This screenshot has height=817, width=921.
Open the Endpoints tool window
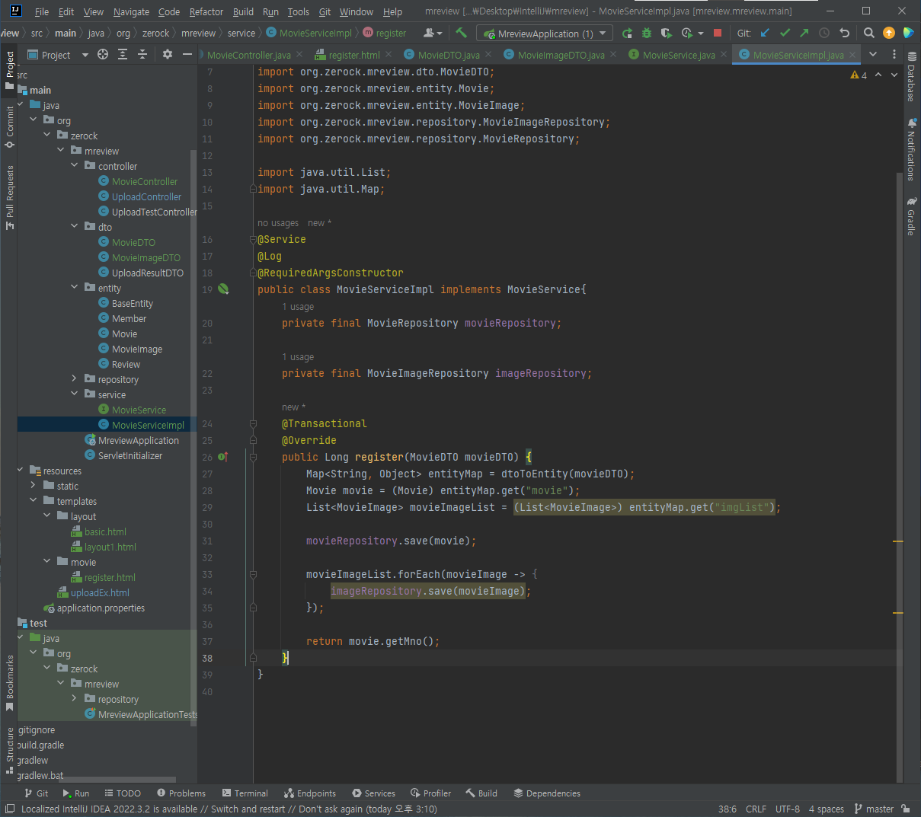coord(309,793)
